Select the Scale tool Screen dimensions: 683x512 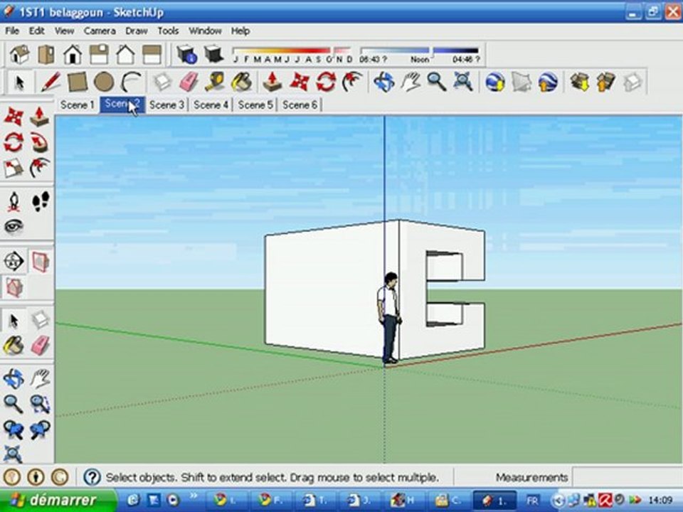tap(14, 168)
